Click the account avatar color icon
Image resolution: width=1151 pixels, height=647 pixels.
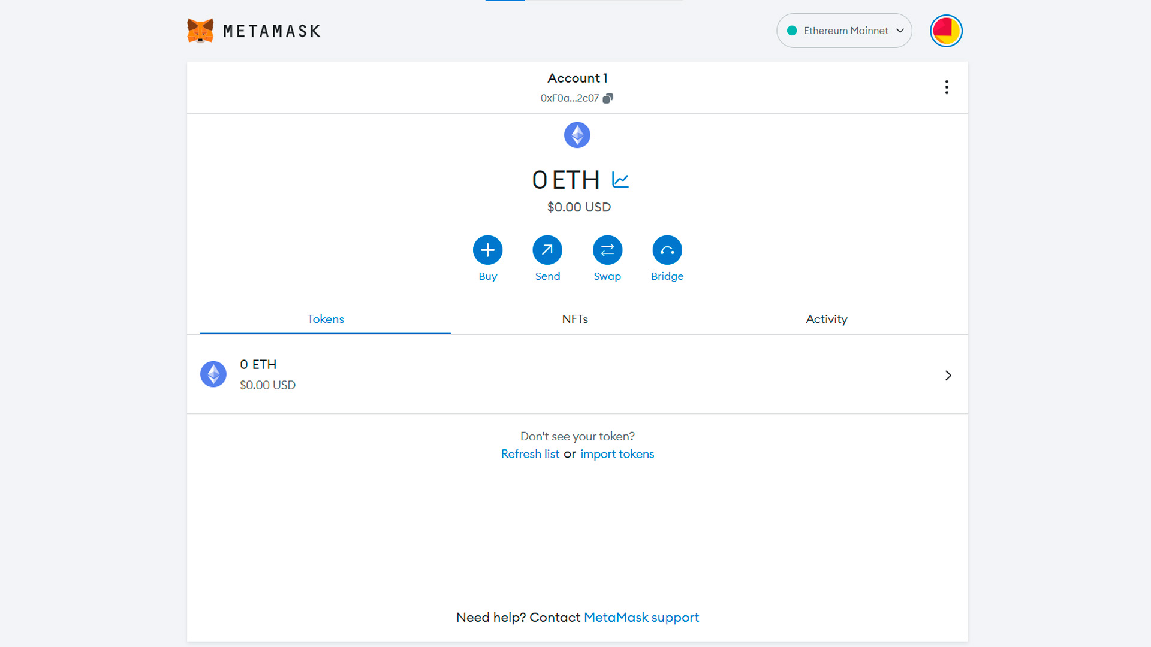tap(945, 31)
